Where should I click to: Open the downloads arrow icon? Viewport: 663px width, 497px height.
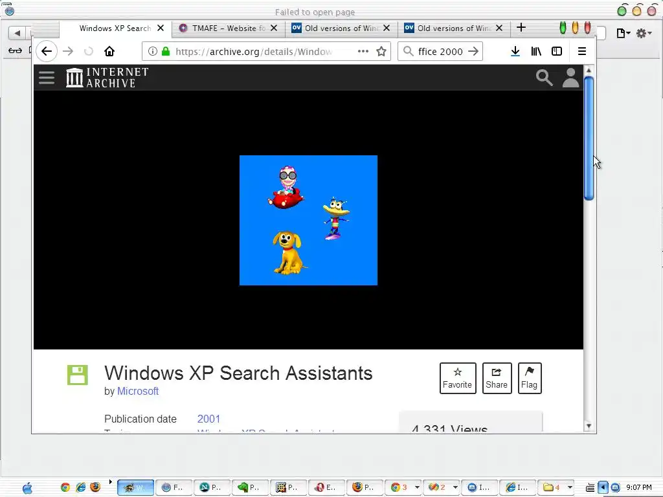515,52
